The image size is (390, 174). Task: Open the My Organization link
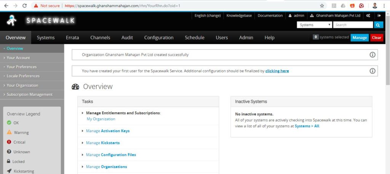tap(101, 119)
